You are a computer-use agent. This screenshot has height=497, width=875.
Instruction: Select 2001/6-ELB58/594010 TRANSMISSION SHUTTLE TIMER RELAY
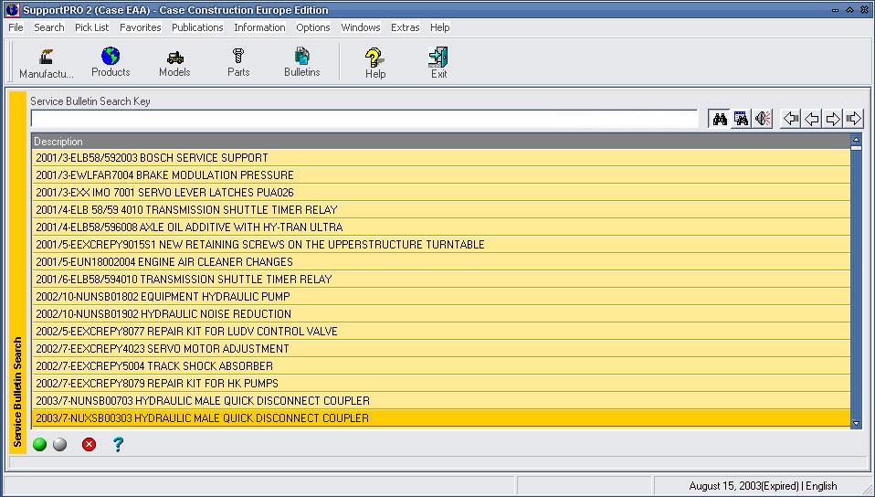click(441, 279)
